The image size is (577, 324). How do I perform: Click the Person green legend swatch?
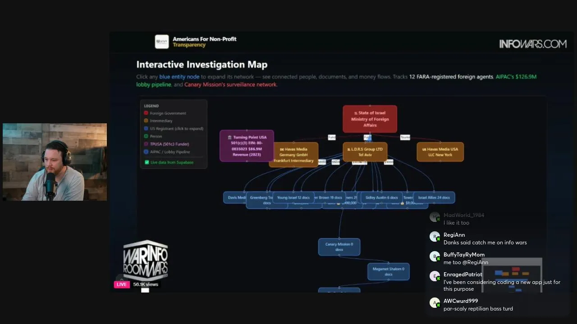[x=146, y=136]
